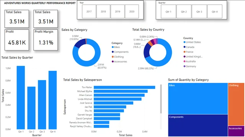245x137 pixels.
Task: Select Tsvi Reiter's sales bar
Action: coord(124,87)
